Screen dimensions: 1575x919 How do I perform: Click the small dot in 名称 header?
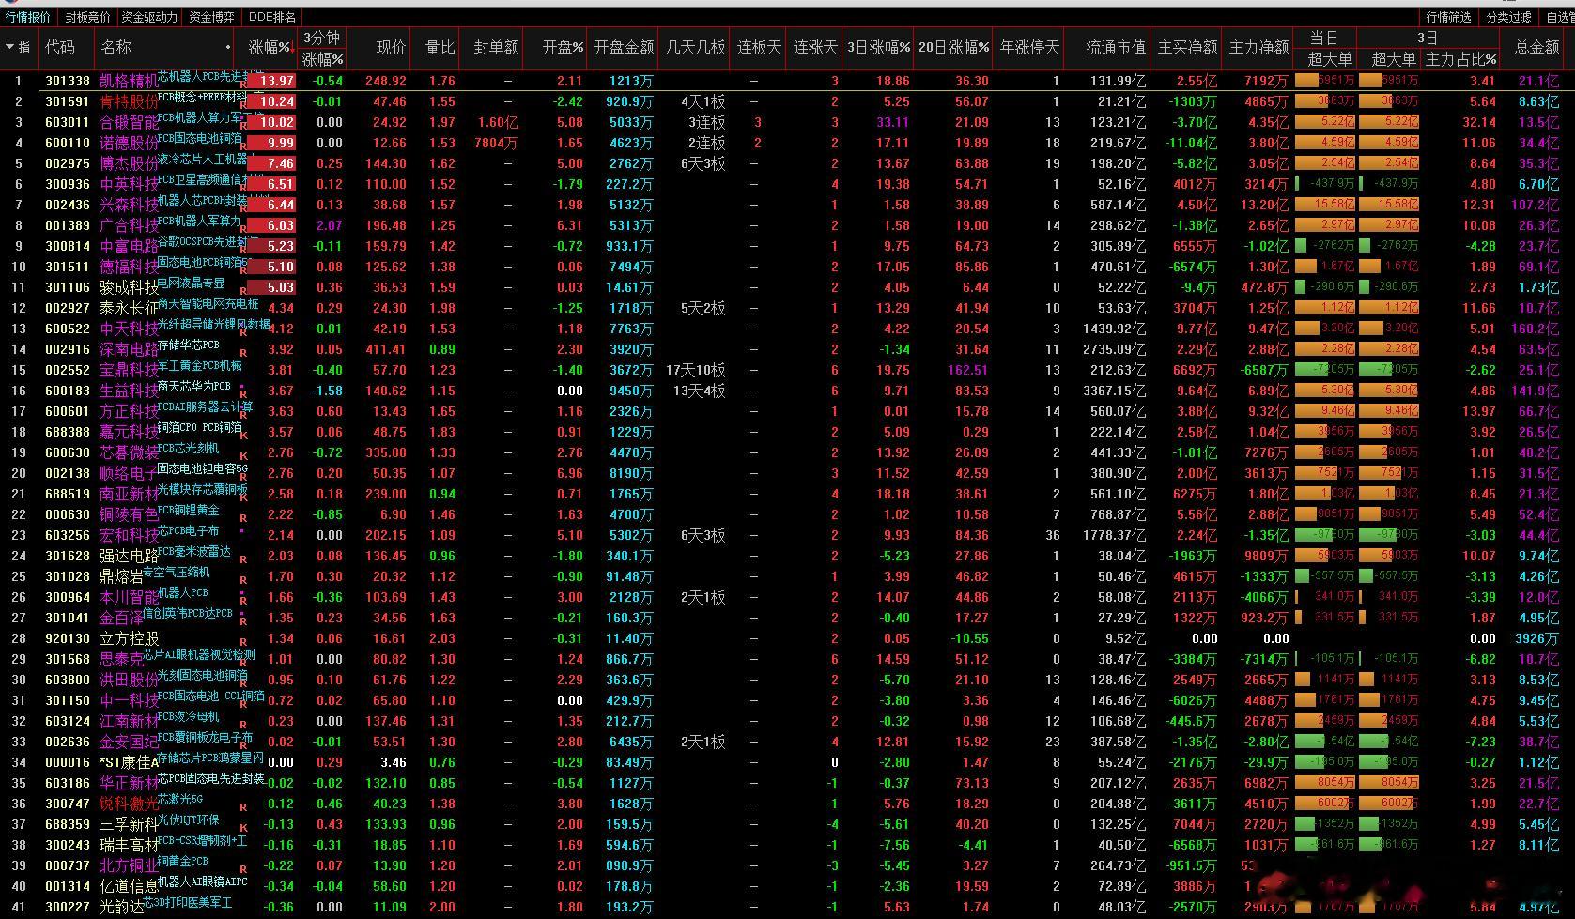(x=228, y=47)
